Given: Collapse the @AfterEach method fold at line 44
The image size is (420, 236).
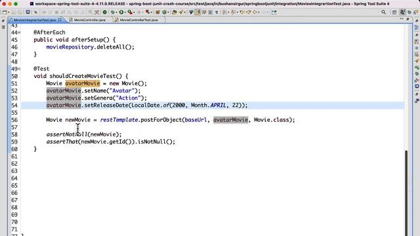Looking at the screenshot, I should pyautogui.click(x=19, y=33).
